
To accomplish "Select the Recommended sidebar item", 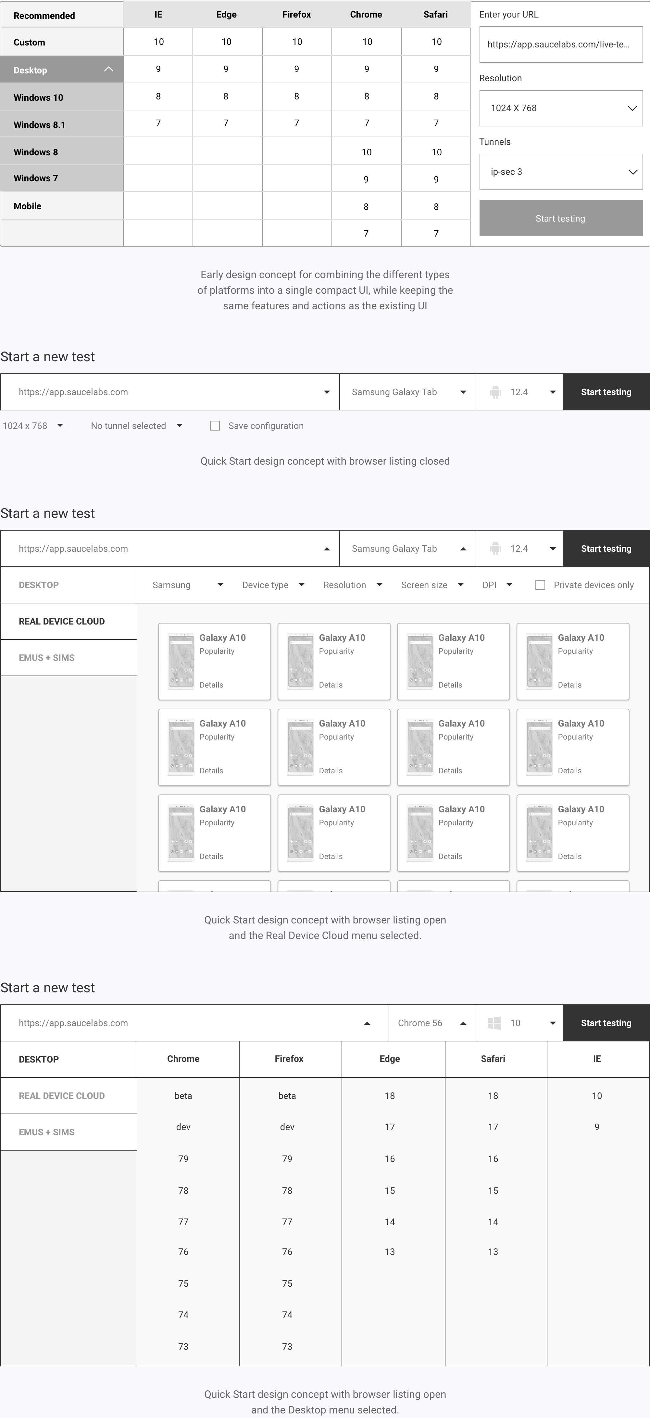I will (62, 15).
